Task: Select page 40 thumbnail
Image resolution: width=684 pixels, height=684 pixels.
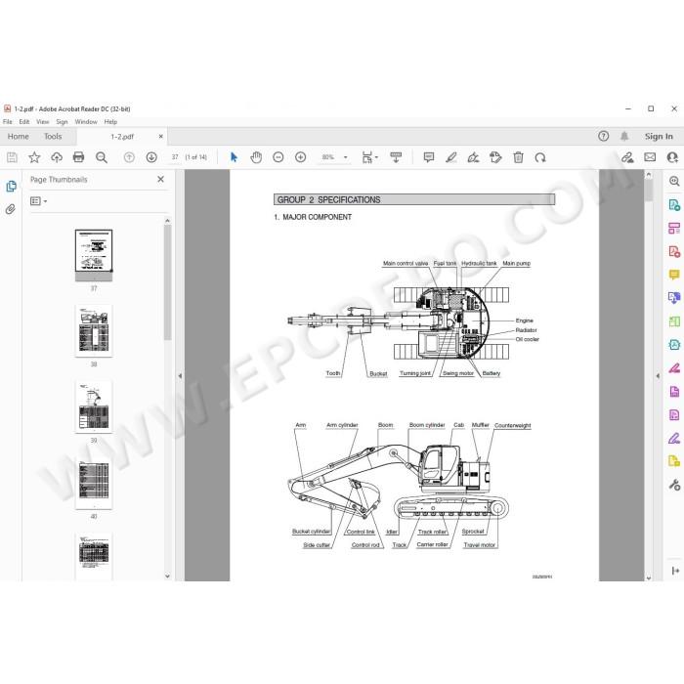Action: 94,484
